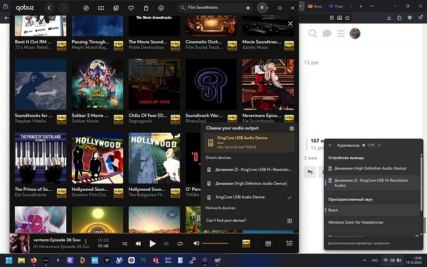Open the forum chat bubble icon

coord(327,33)
